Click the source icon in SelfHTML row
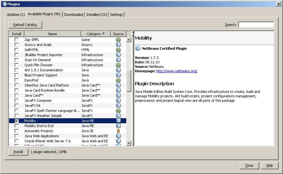The height and width of the screenshot is (174, 283). click(118, 50)
